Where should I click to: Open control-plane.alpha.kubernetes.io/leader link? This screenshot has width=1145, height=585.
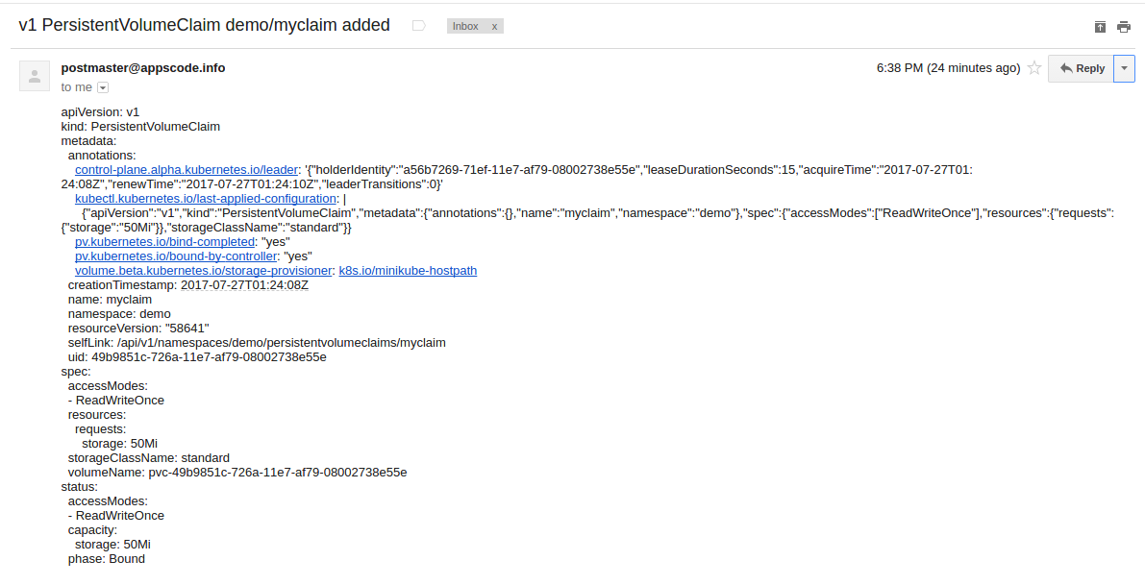[187, 170]
